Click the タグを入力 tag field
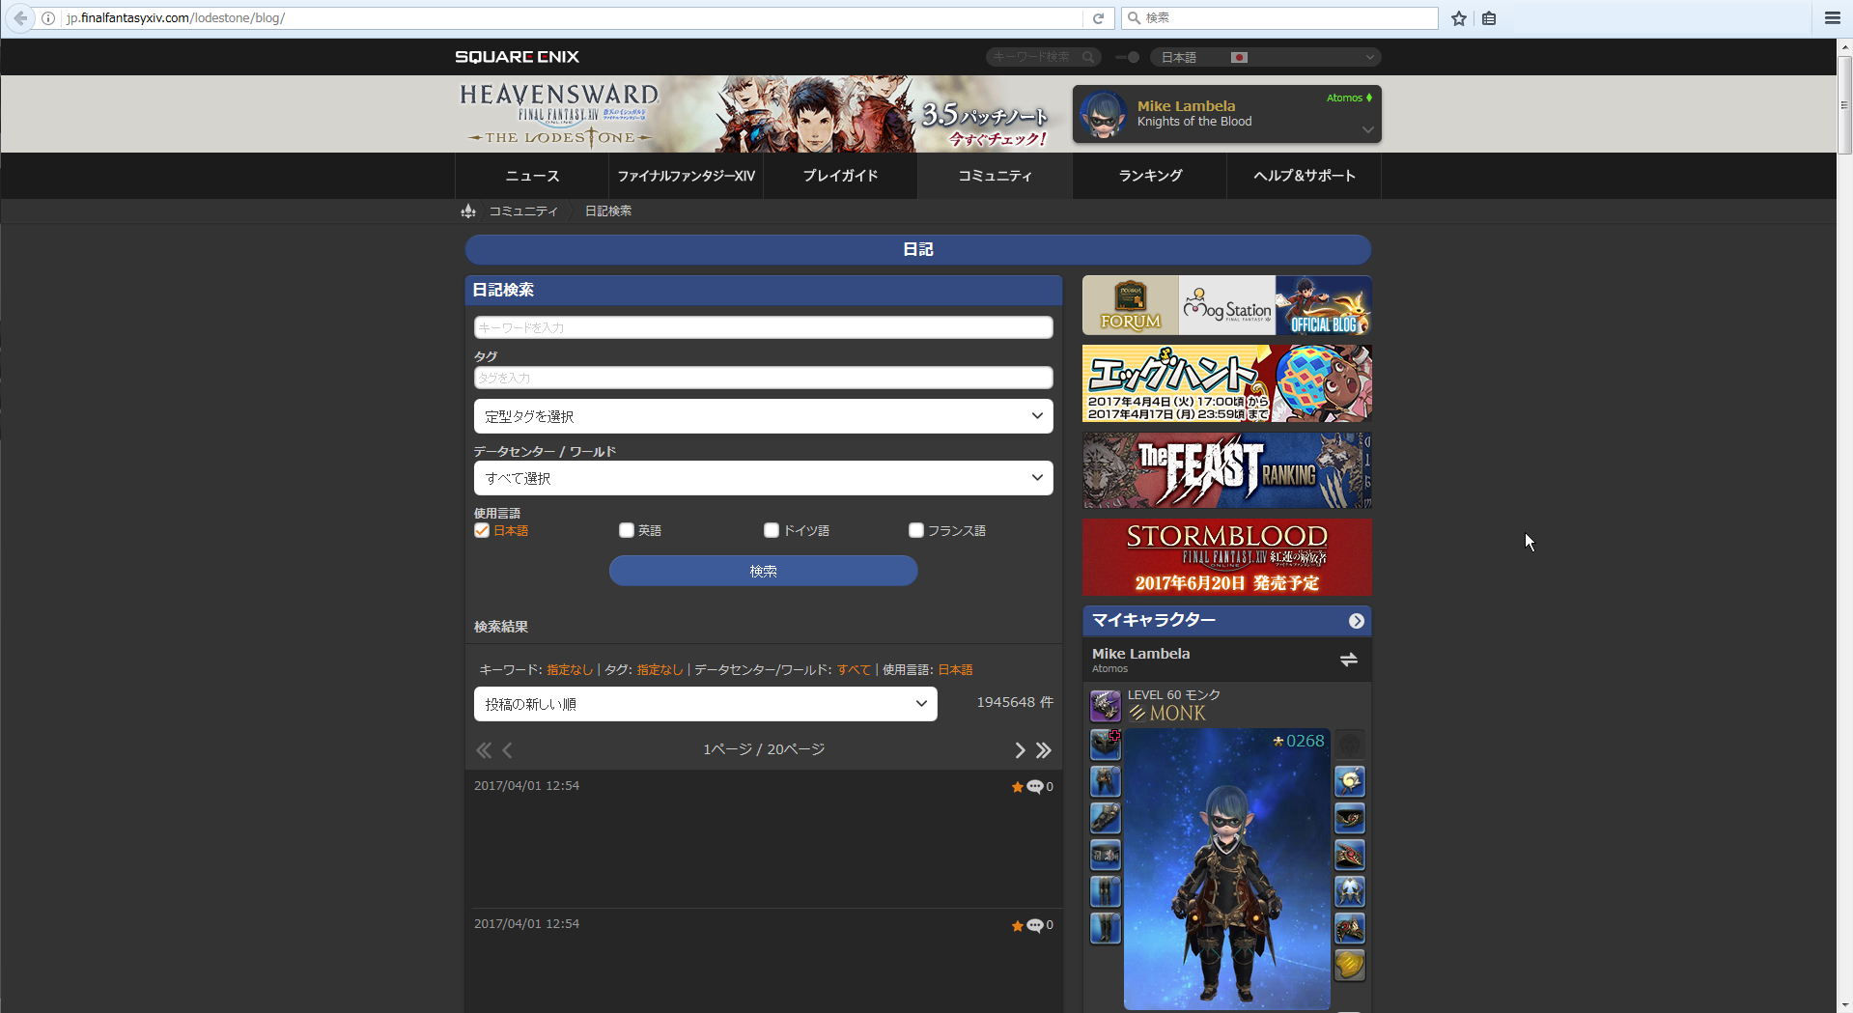Viewport: 1853px width, 1013px height. tap(763, 378)
